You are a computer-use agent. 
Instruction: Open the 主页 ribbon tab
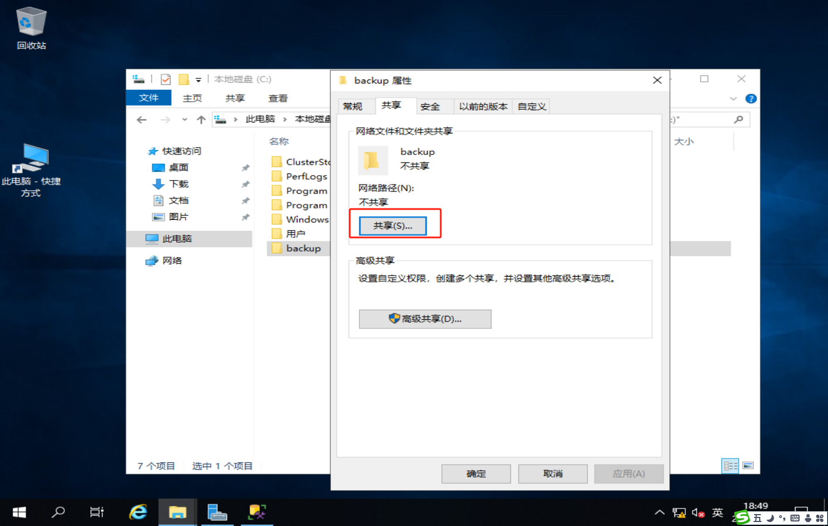coord(192,98)
